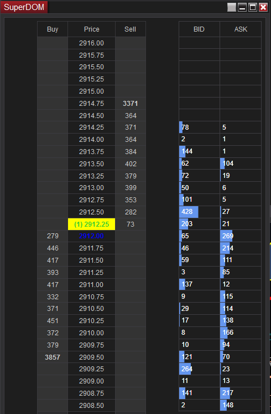Click Sell cell 282 at 2912.50
Viewport: 271px width, 414px height.
point(131,212)
